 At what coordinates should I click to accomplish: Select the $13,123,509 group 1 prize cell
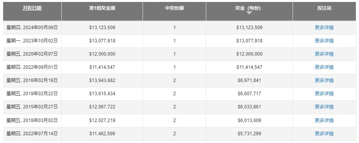[x=102, y=28]
